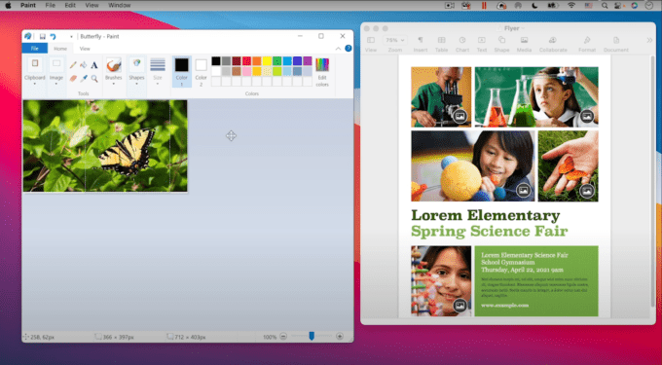The width and height of the screenshot is (662, 365).
Task: Open the Format panel in Pages
Action: [x=587, y=45]
